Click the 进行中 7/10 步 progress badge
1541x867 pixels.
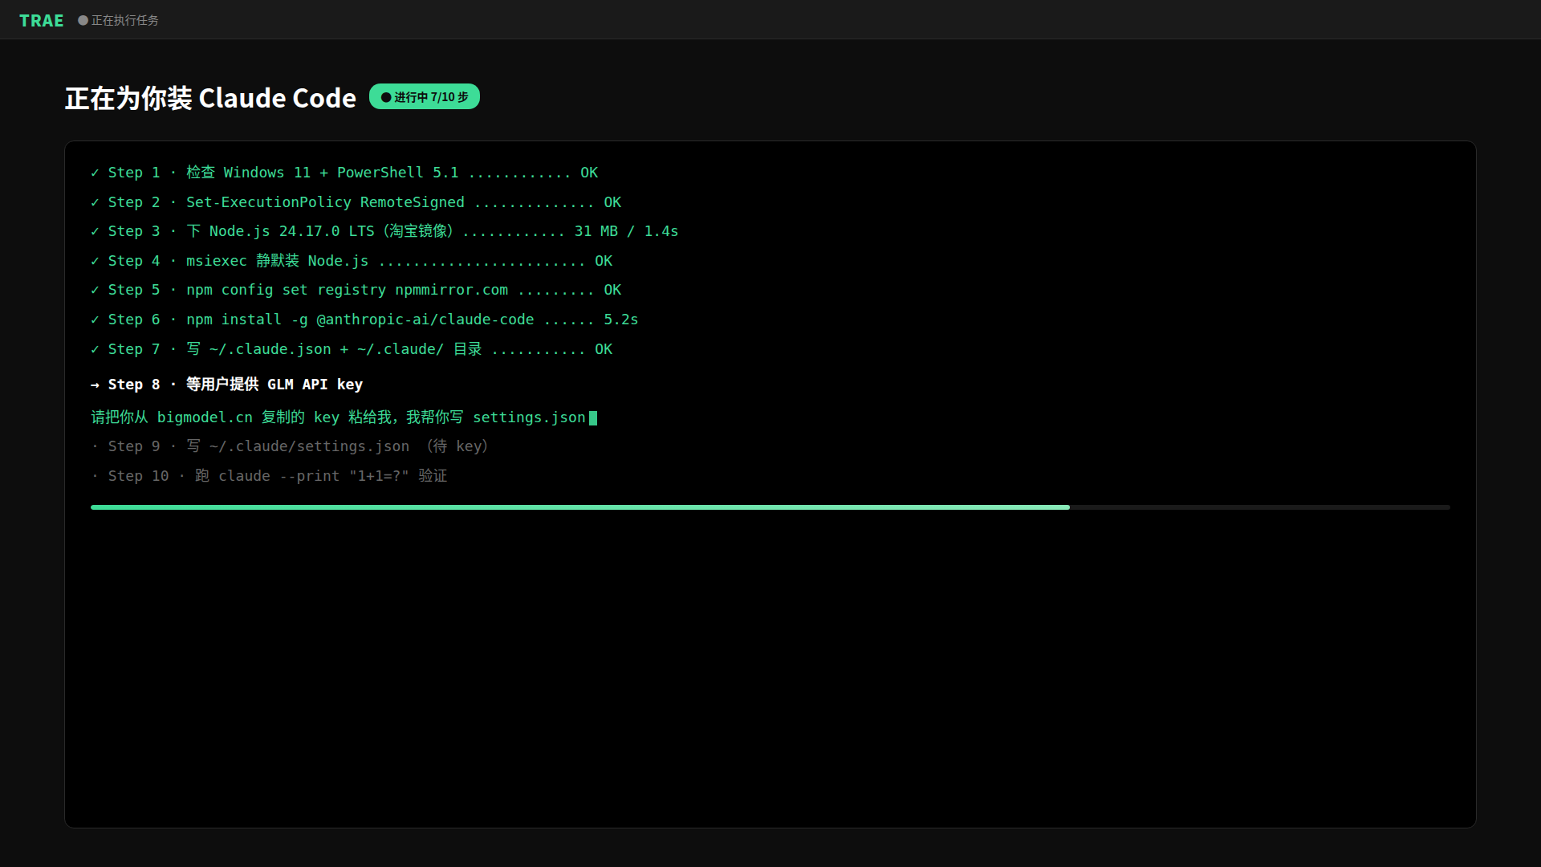[x=425, y=96]
